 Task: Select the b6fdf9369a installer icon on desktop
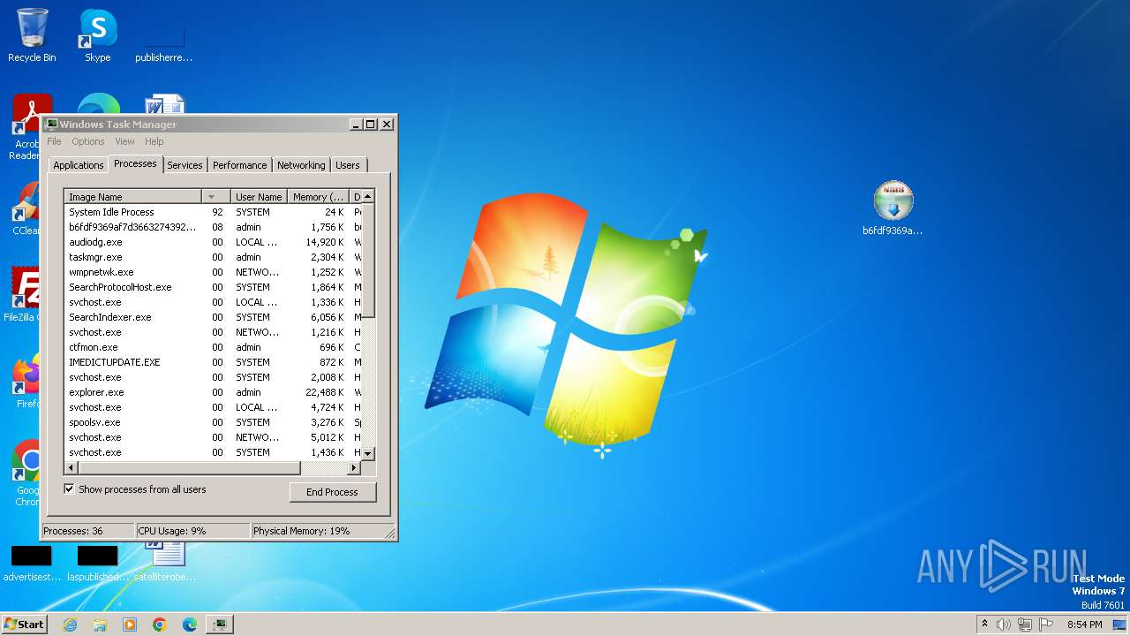[x=893, y=208]
